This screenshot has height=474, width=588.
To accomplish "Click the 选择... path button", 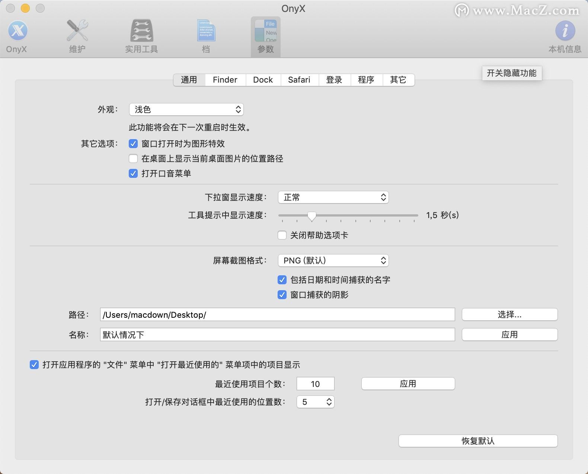I will pos(510,314).
